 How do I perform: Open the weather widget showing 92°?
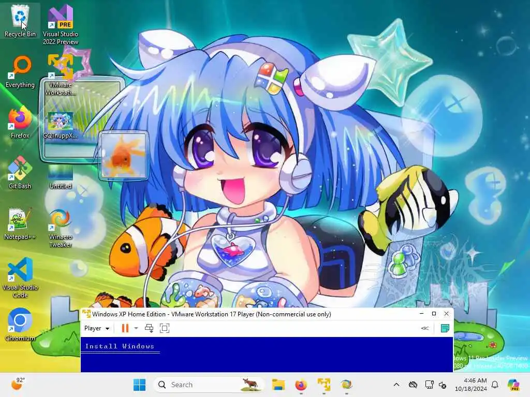[x=18, y=384]
